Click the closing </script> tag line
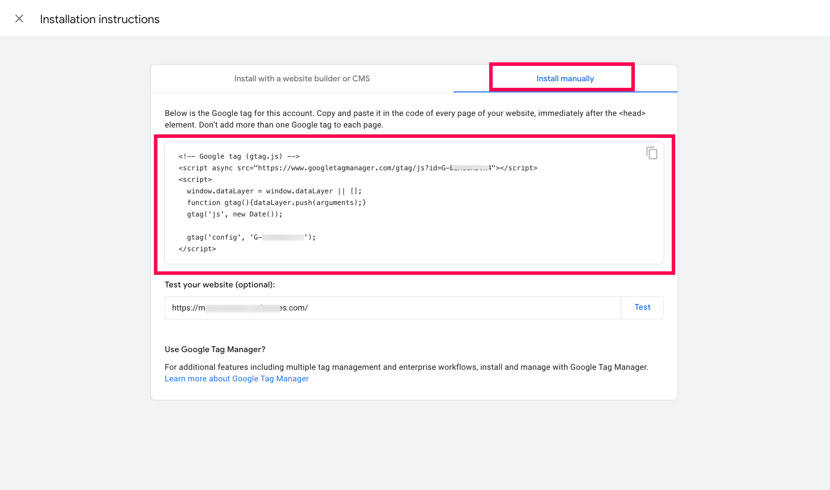The image size is (830, 490). pos(197,249)
